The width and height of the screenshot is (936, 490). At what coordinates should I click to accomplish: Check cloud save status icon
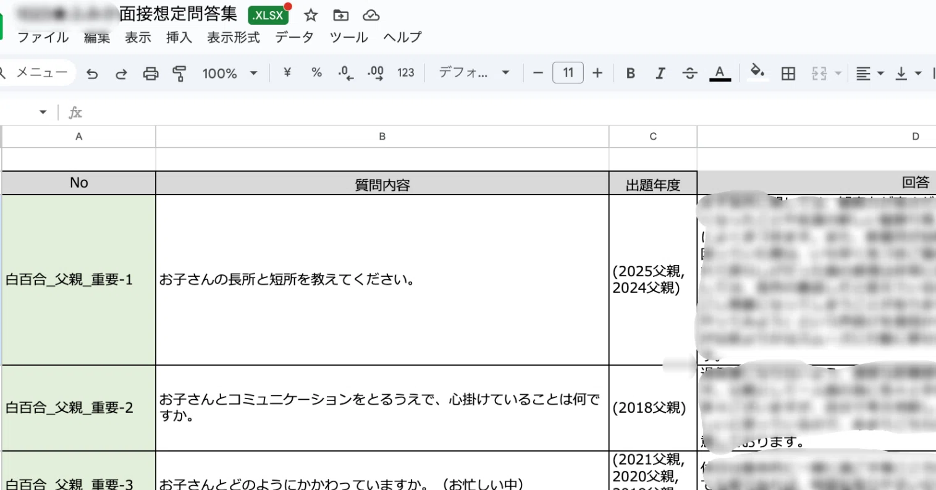(x=371, y=15)
